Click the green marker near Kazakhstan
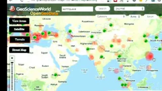This screenshot has height=91, width=162. (x=111, y=25)
